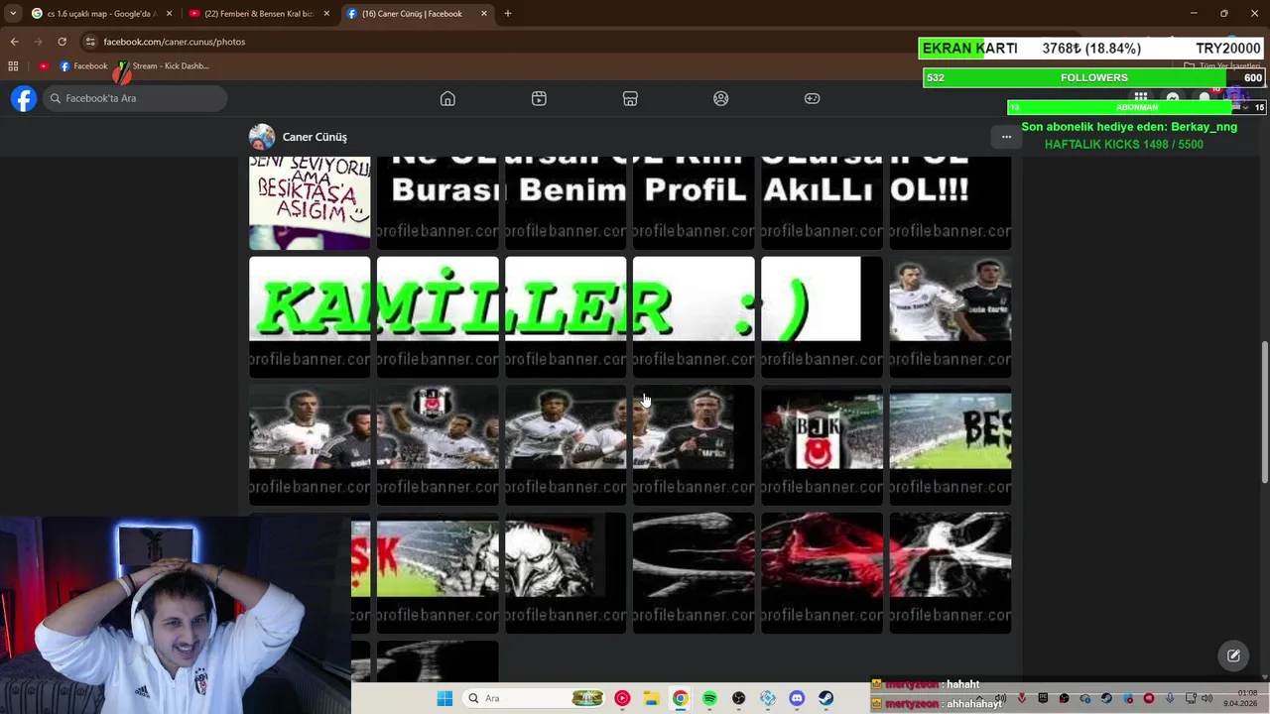Open the Beşiktaş'a aşığım photo

pyautogui.click(x=310, y=202)
